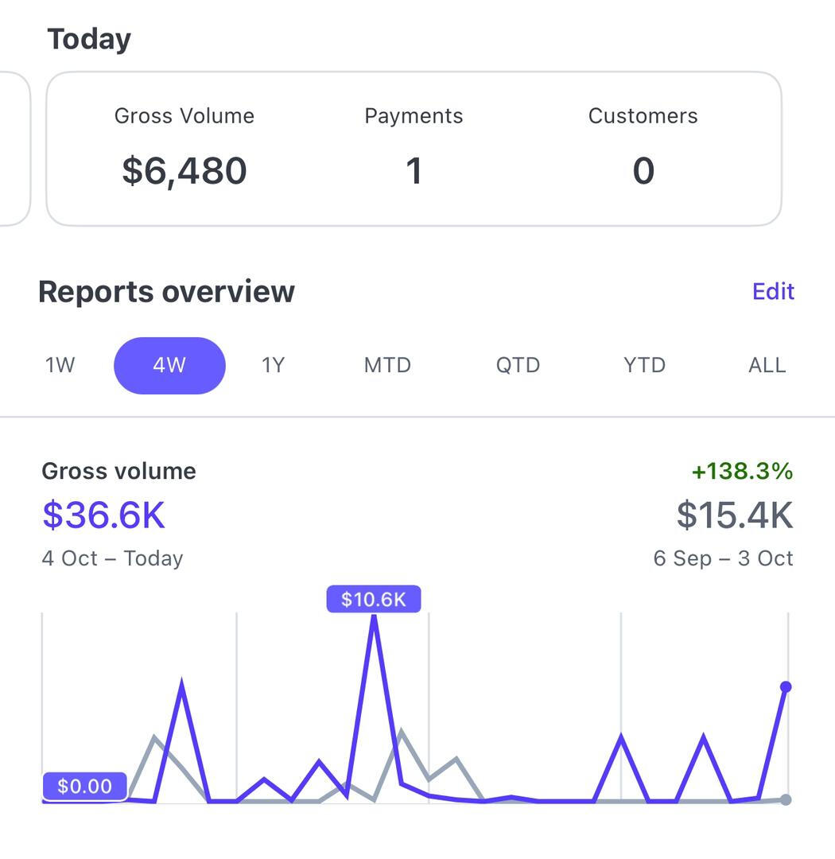This screenshot has height=859, width=835.
Task: Select the 4W time range tab
Action: tap(169, 365)
